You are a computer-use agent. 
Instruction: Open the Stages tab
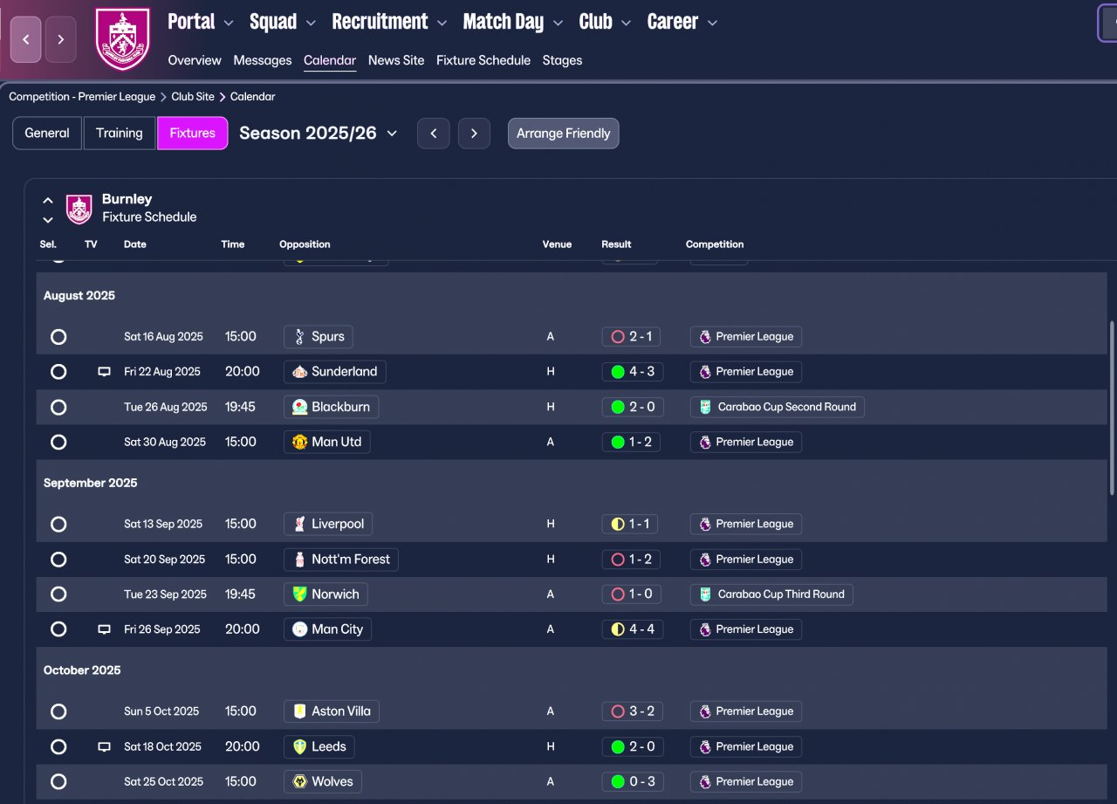point(562,60)
